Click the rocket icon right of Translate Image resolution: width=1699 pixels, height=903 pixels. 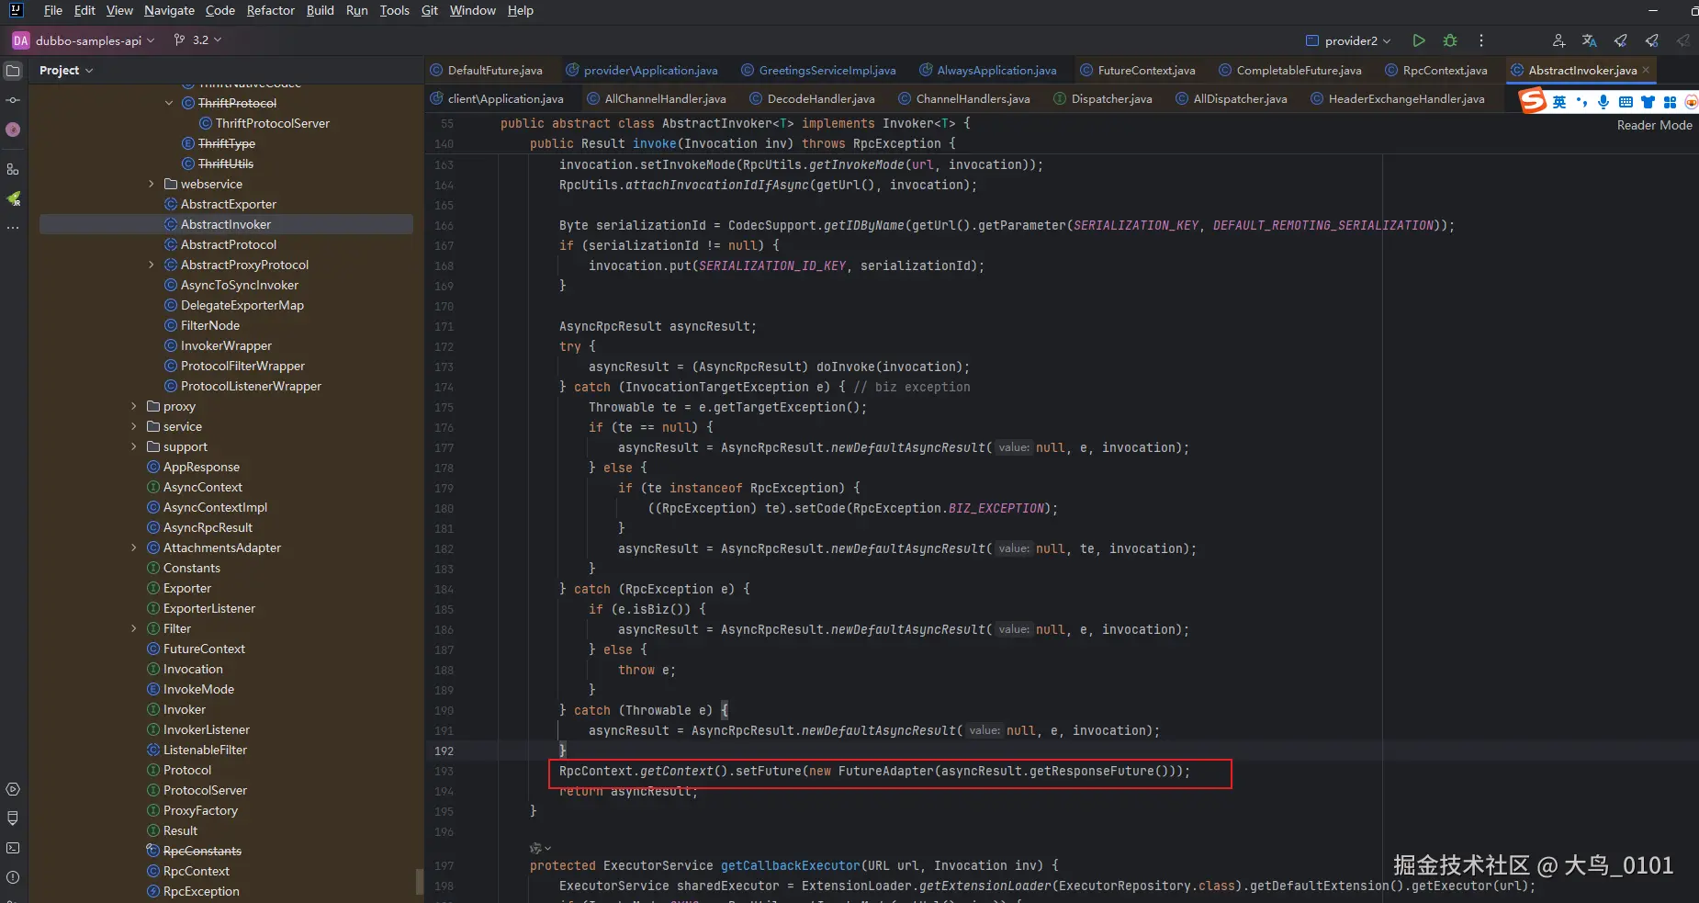(1621, 40)
